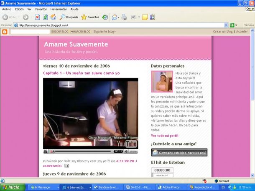This screenshot has width=255, height=191.
Task: Click the MARCAR BLOG button
Action: coord(81,32)
